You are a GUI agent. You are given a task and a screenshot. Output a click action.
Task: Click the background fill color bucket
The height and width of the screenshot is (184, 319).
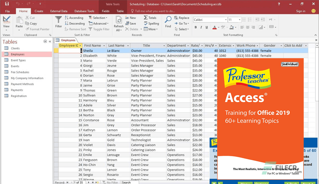pyautogui.click(x=232, y=27)
